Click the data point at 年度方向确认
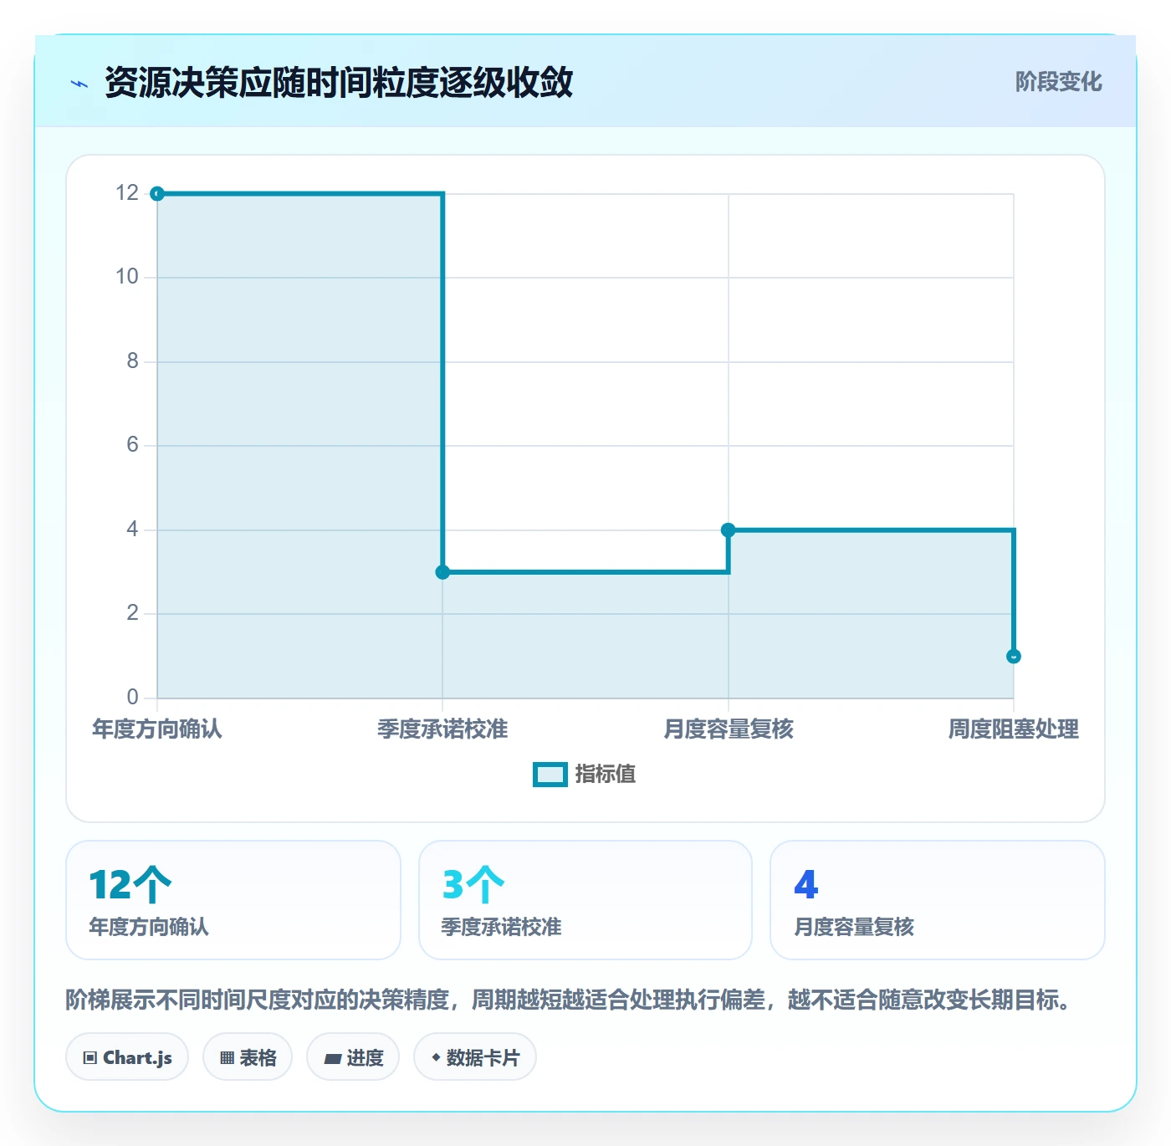The height and width of the screenshot is (1146, 1171). (x=157, y=194)
